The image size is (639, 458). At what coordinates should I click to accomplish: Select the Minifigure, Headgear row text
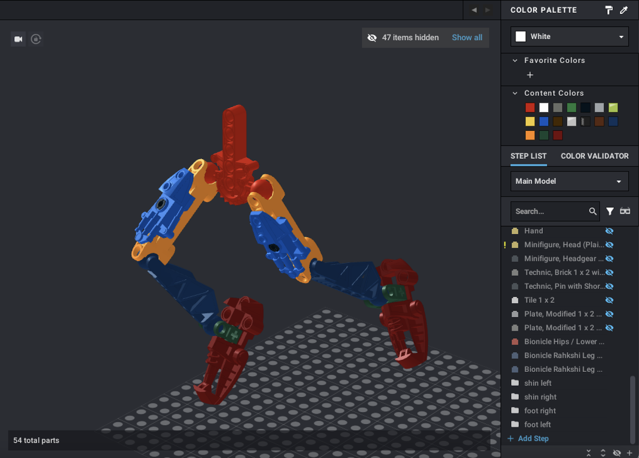564,259
